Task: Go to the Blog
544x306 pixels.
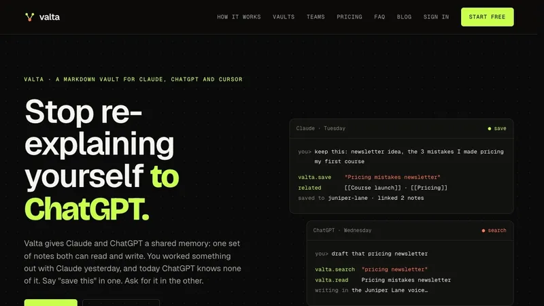Action: tap(404, 17)
